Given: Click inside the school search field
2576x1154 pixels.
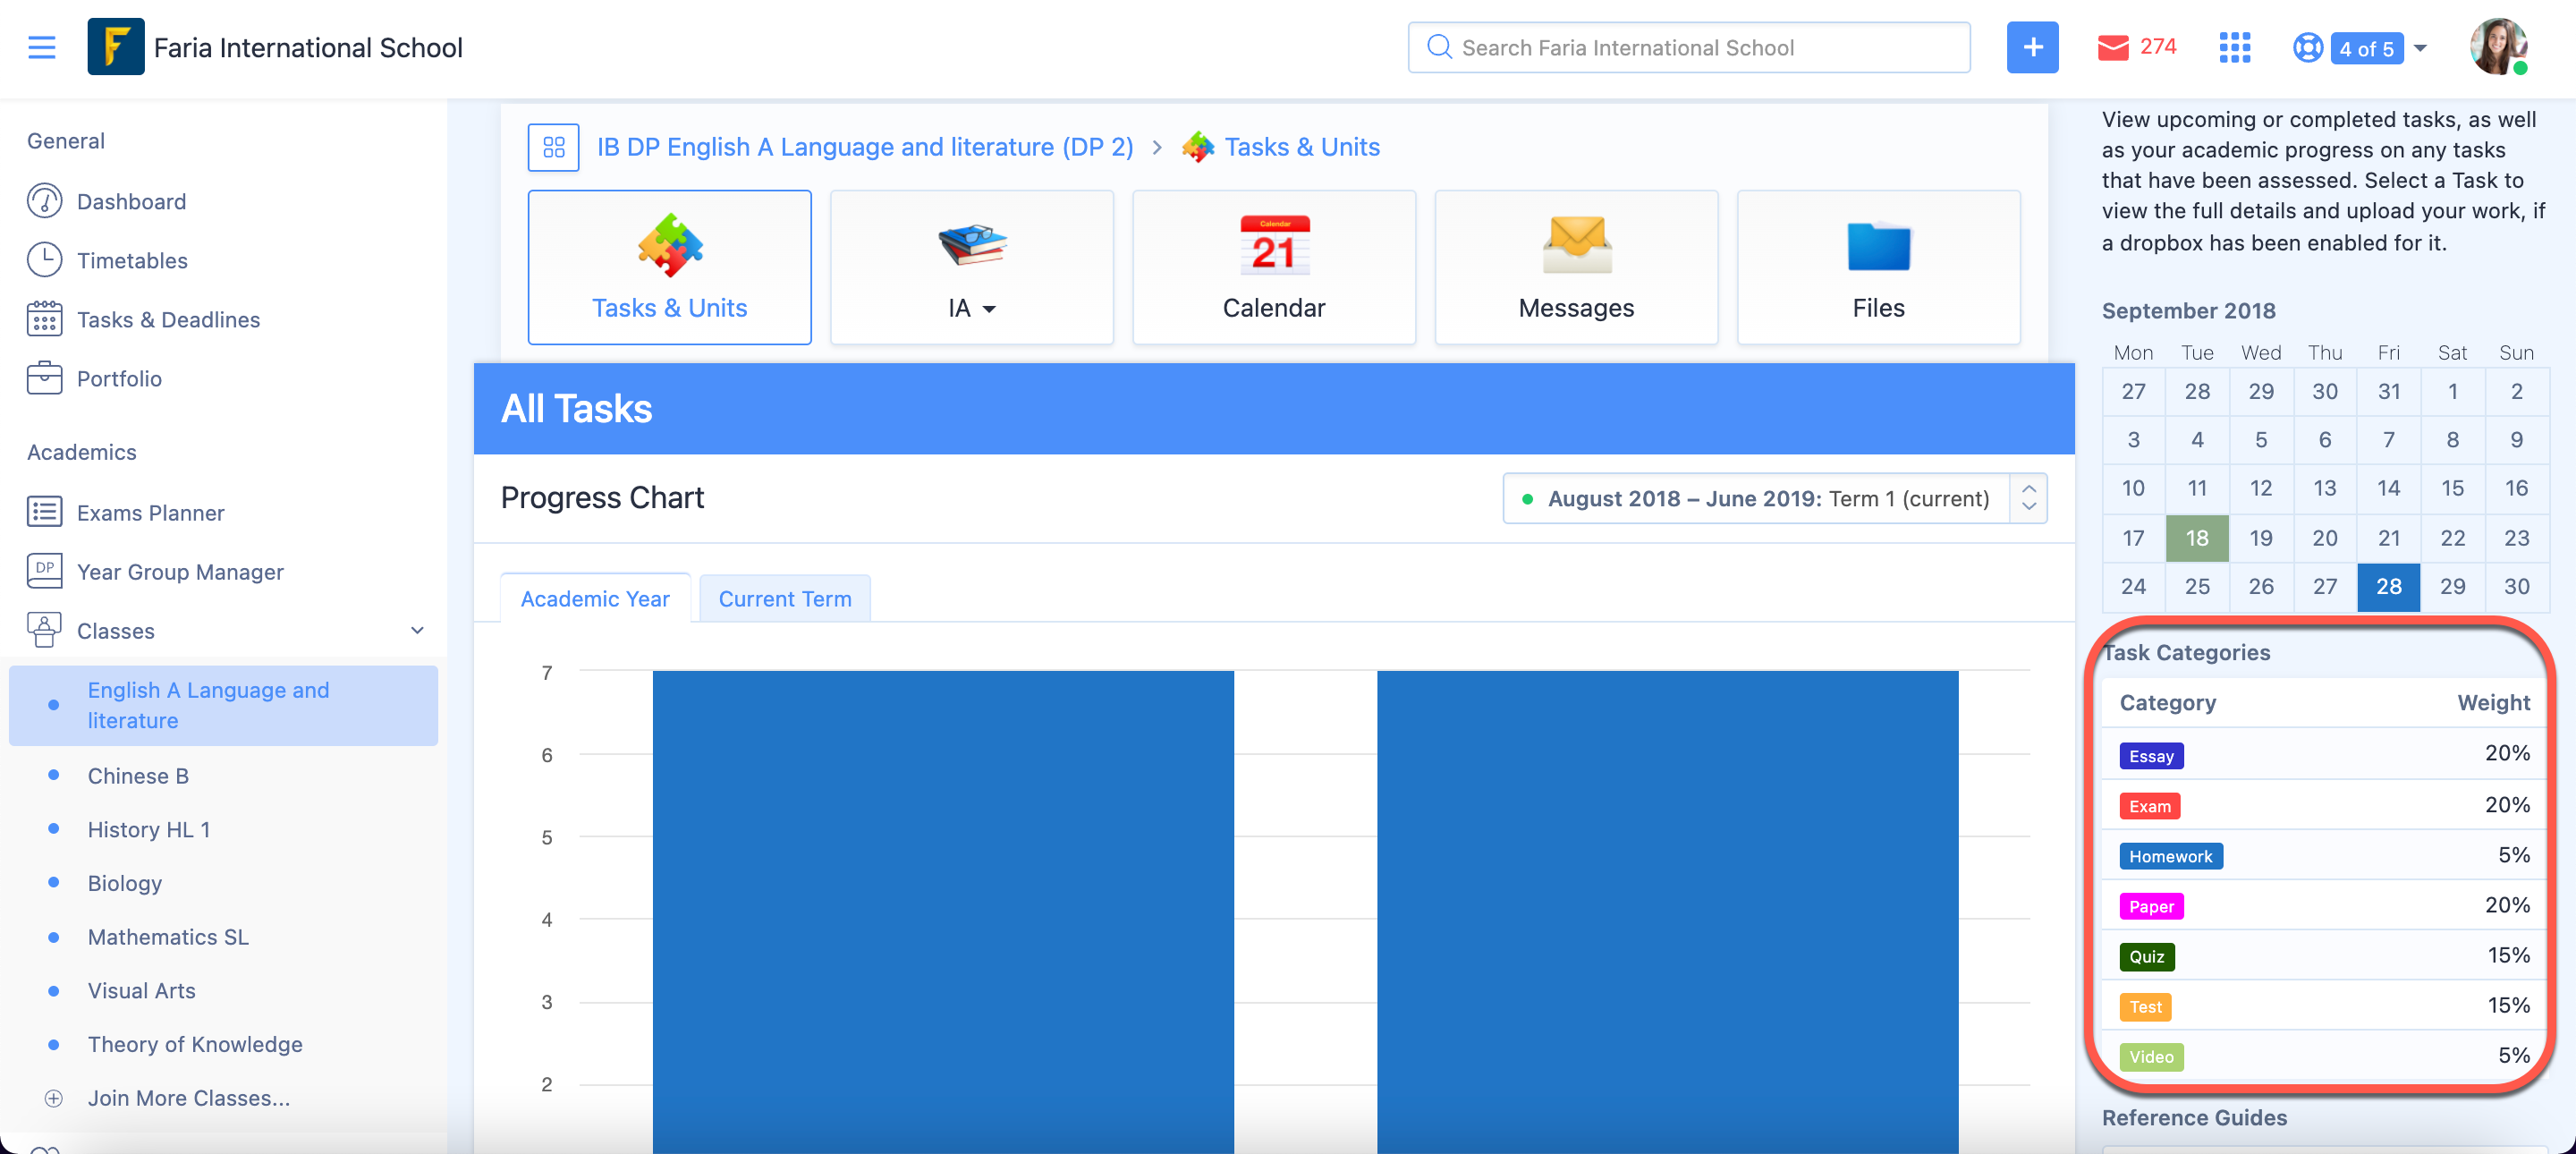Looking at the screenshot, I should (x=1689, y=47).
